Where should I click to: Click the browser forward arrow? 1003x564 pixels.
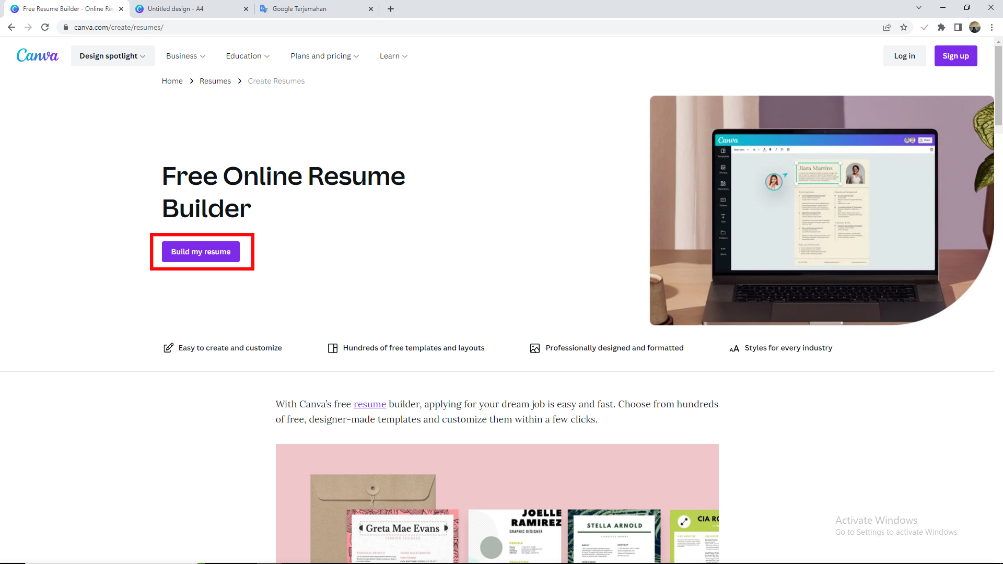[x=28, y=27]
